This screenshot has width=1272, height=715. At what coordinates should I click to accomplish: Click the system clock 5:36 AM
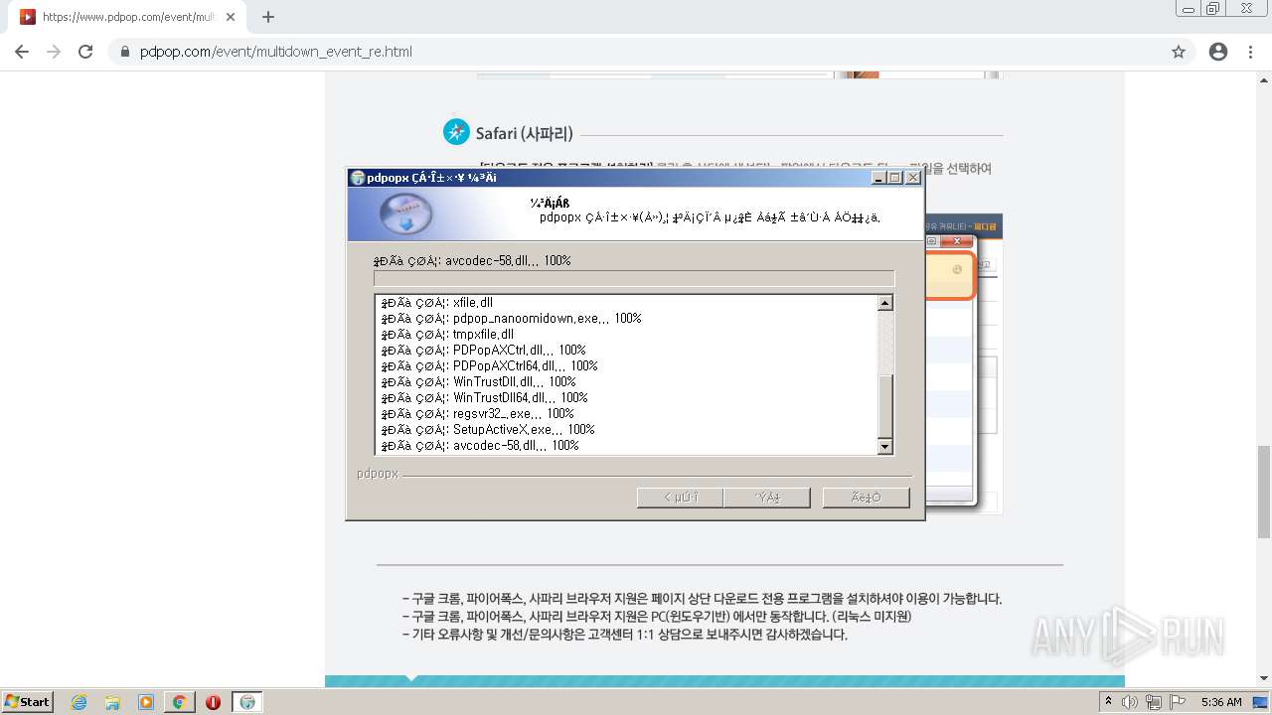(x=1221, y=702)
